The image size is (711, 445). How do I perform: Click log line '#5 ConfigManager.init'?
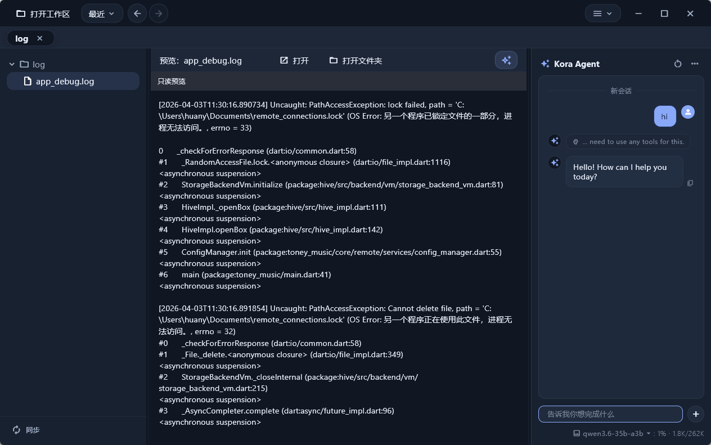(x=330, y=252)
